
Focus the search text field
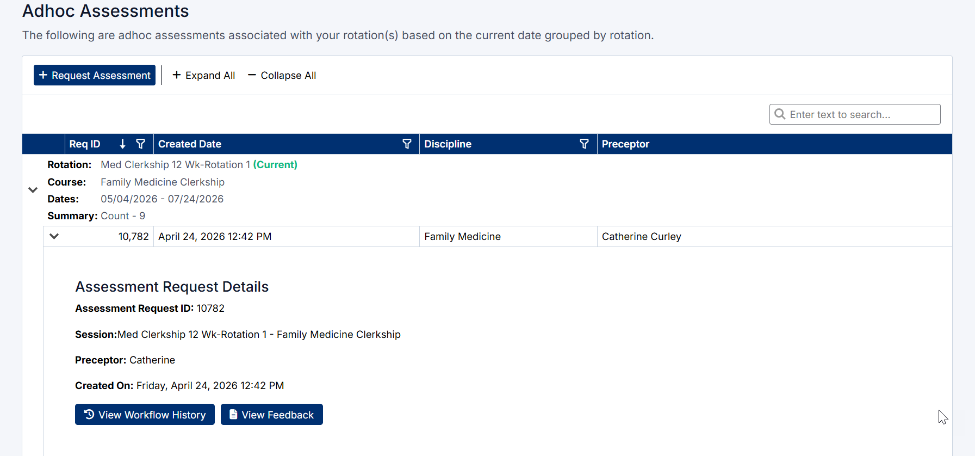(x=862, y=114)
